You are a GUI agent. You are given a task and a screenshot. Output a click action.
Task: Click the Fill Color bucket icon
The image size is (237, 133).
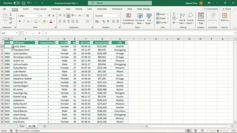(44, 21)
